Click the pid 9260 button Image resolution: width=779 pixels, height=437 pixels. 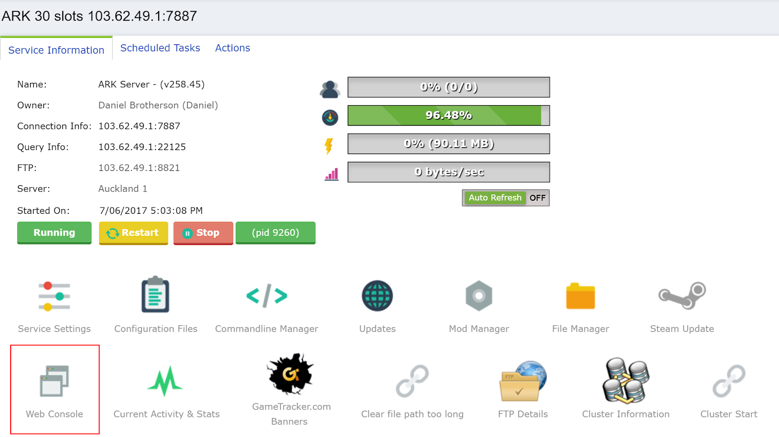276,233
